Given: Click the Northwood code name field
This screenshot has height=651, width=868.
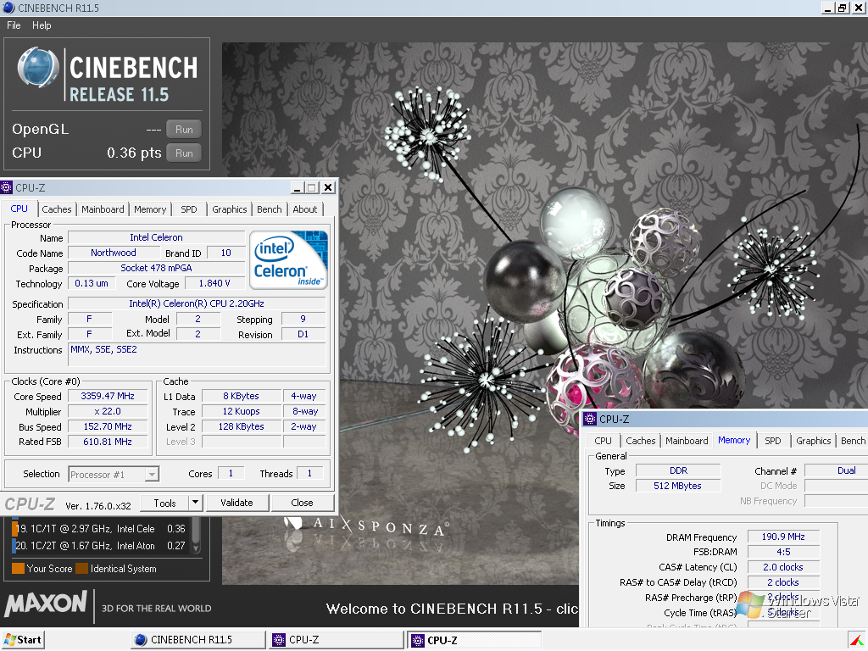Looking at the screenshot, I should pyautogui.click(x=114, y=253).
